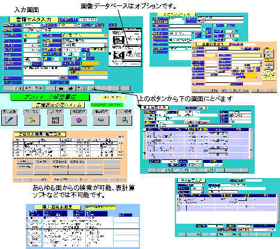The image size is (280, 249).
Task: Open the small dropdown under the 仕入伝票入力 title
Action: pos(197,189)
